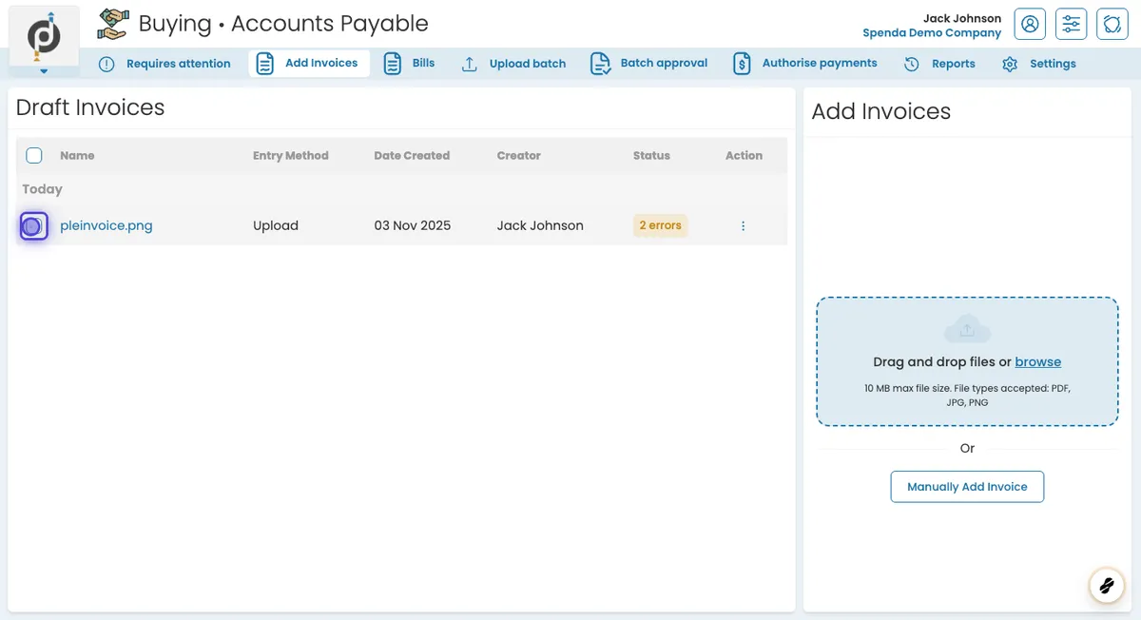Viewport: 1141px width, 620px height.
Task: Open the Reports tab
Action: (939, 64)
